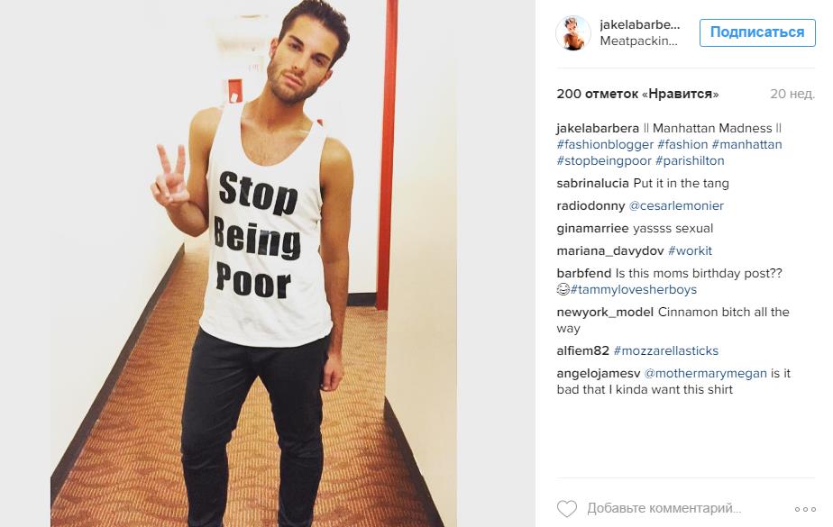The width and height of the screenshot is (833, 527).
Task: Open the #mozzarellasticks hashtag
Action: click(x=665, y=350)
